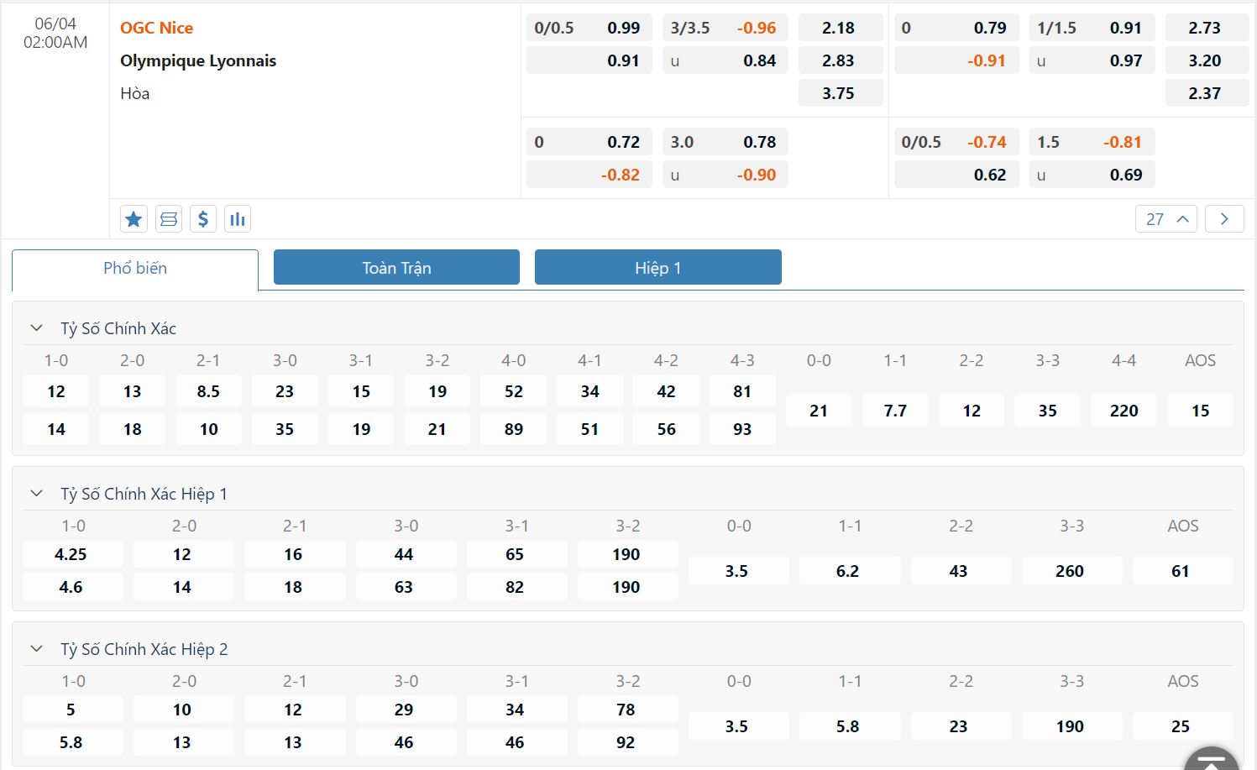1257x770 pixels.
Task: Select correct score 3-3 odds 35
Action: (1047, 411)
